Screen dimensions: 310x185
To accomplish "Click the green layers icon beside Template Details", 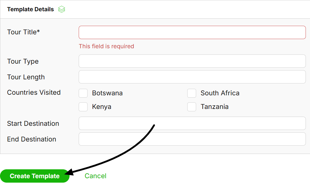I will [x=62, y=9].
